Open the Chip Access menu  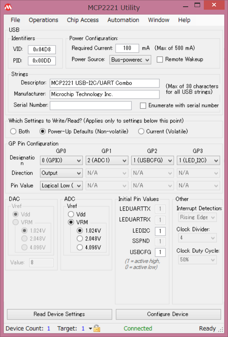coord(83,20)
